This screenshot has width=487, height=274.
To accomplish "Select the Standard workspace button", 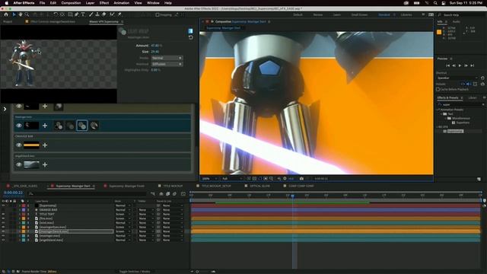I will click(384, 14).
